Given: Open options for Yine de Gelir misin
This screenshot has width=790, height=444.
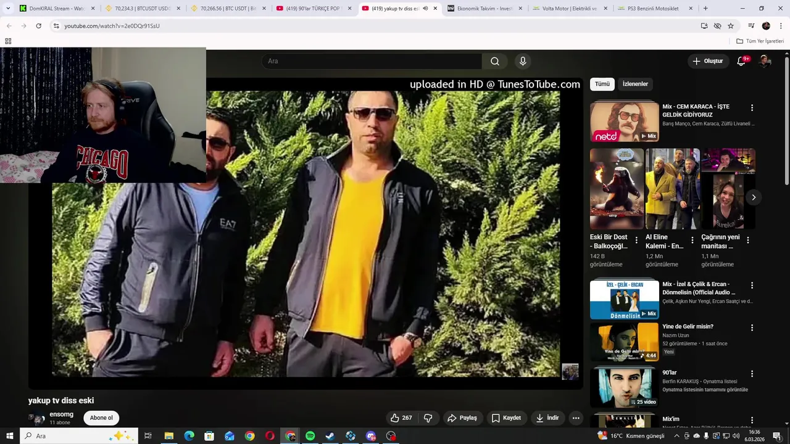Looking at the screenshot, I should pos(752,327).
